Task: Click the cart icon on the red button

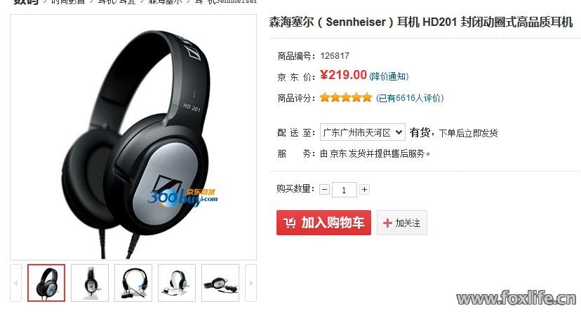Action: point(290,223)
